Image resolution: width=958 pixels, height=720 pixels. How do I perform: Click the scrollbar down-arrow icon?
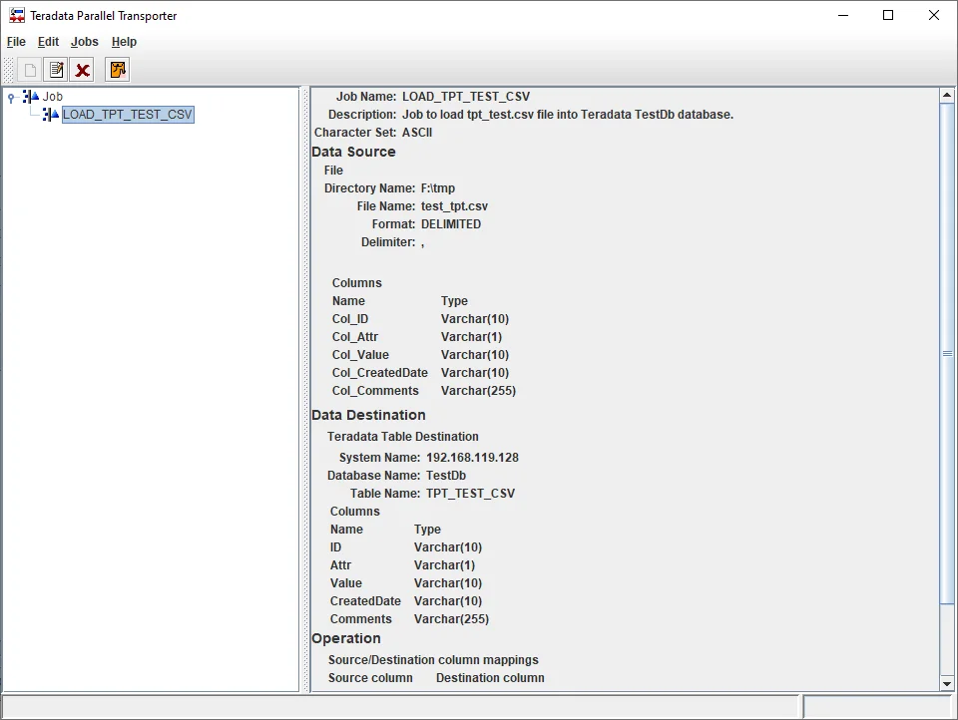pyautogui.click(x=946, y=683)
